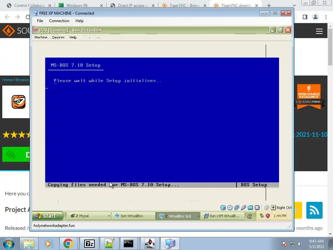The image size is (333, 250).
Task: Open the VirtualBox Machine menu
Action: [41, 37]
